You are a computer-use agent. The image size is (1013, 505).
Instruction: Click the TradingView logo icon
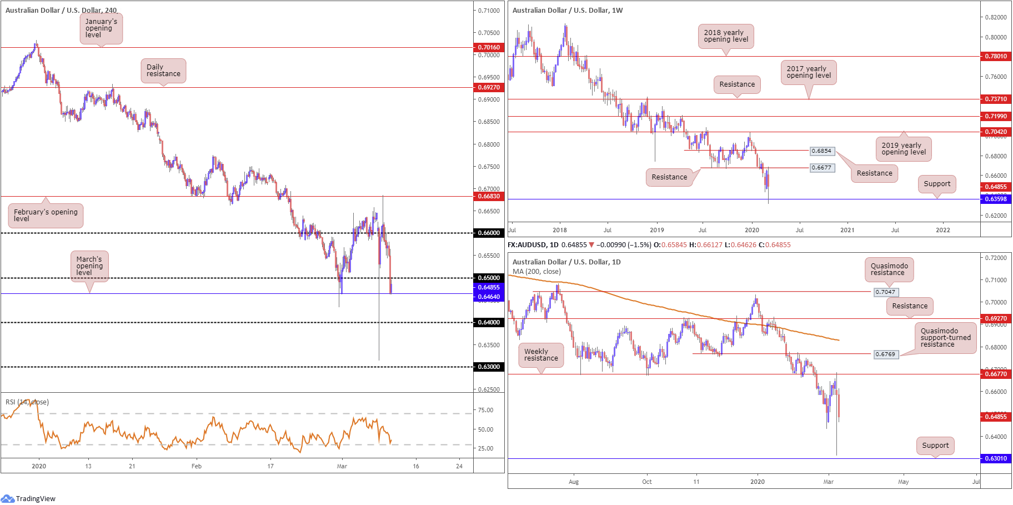coord(7,498)
